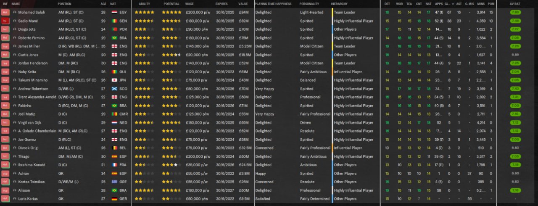Click the status badge beside Loris Karius
This screenshot has width=538, height=206.
pos(5,198)
